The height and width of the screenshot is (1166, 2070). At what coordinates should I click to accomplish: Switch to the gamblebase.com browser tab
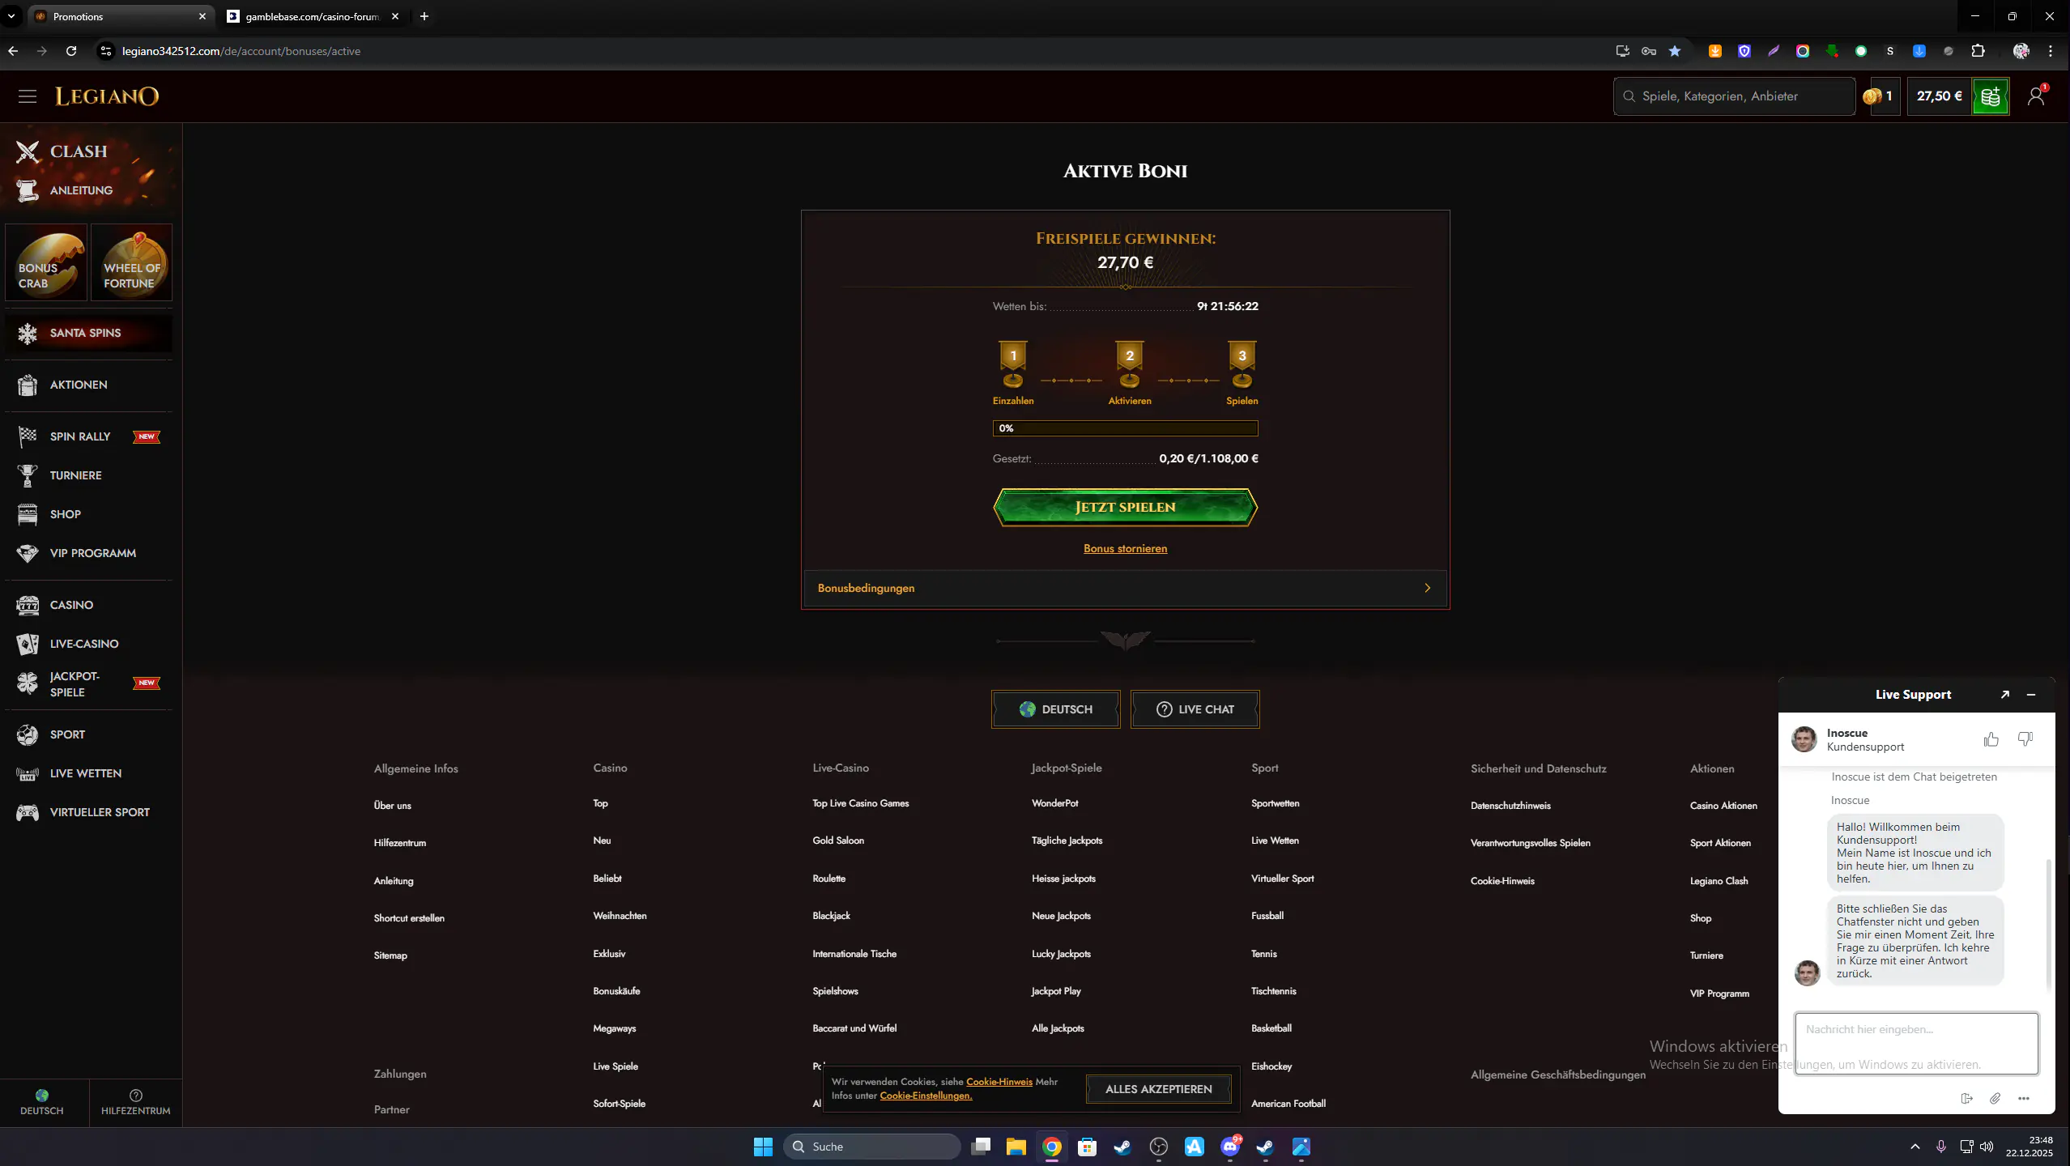pos(313,16)
